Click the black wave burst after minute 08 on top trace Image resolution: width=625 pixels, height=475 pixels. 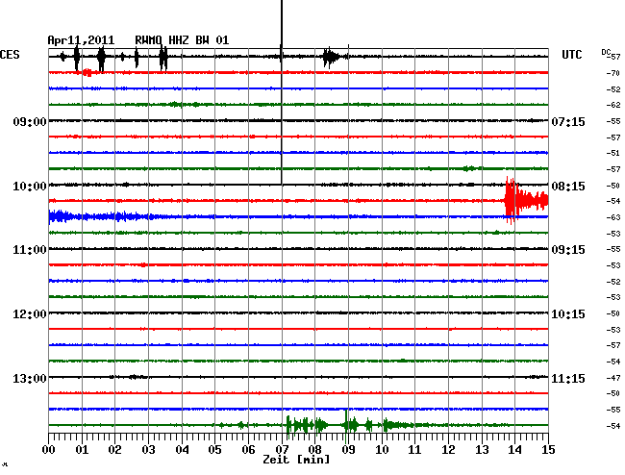click(x=332, y=57)
